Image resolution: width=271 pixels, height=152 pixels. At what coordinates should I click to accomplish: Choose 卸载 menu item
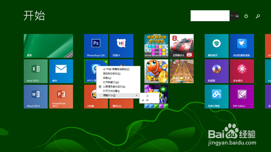118,78
